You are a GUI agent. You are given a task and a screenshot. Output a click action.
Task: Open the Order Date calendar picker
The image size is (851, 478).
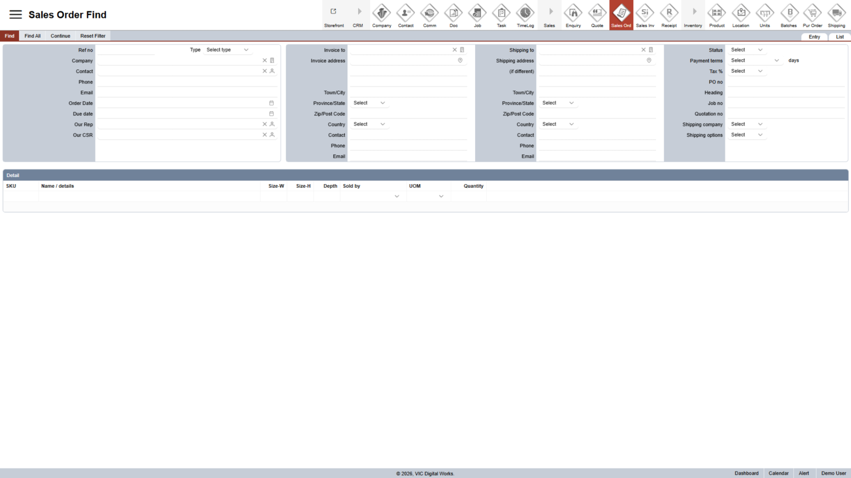(x=272, y=103)
